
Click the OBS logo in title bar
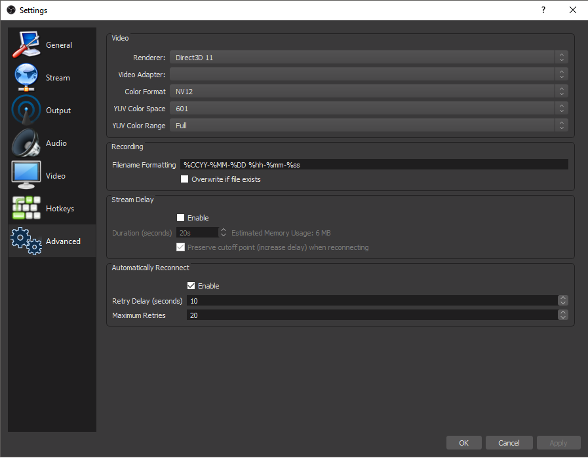pos(11,10)
